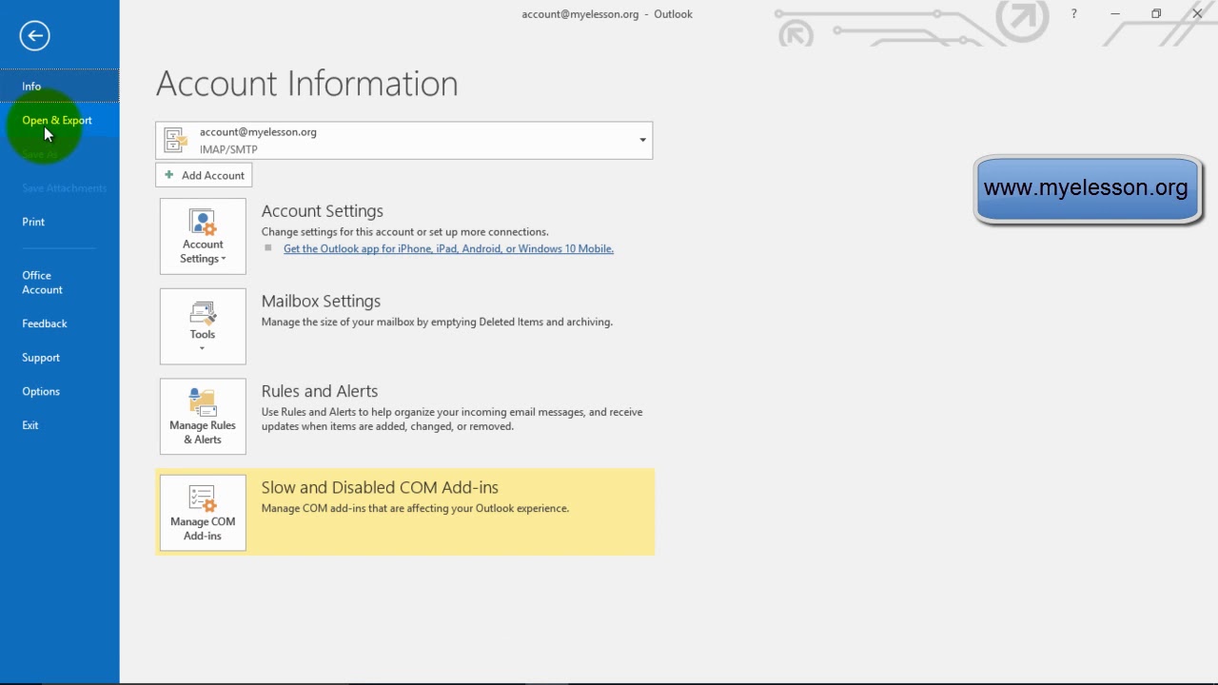Screen dimensions: 1218x685
Task: Click the www.myelesson.org banner
Action: coord(1086,188)
